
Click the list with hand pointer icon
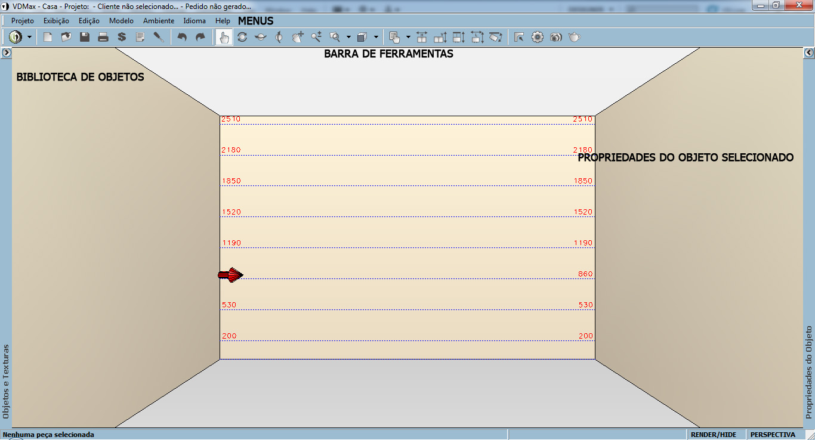(x=394, y=37)
